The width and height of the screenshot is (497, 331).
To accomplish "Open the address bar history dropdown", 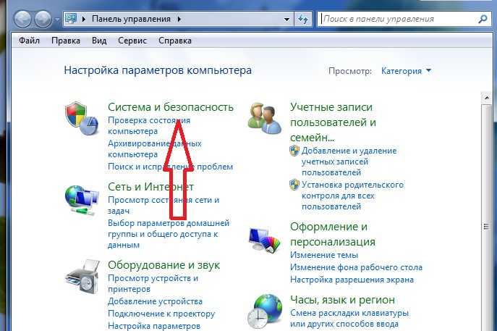I will (x=286, y=20).
